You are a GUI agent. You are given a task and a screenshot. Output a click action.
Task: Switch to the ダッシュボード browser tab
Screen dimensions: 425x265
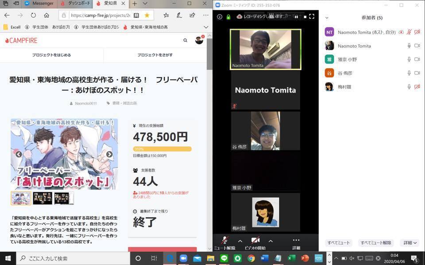point(76,4)
